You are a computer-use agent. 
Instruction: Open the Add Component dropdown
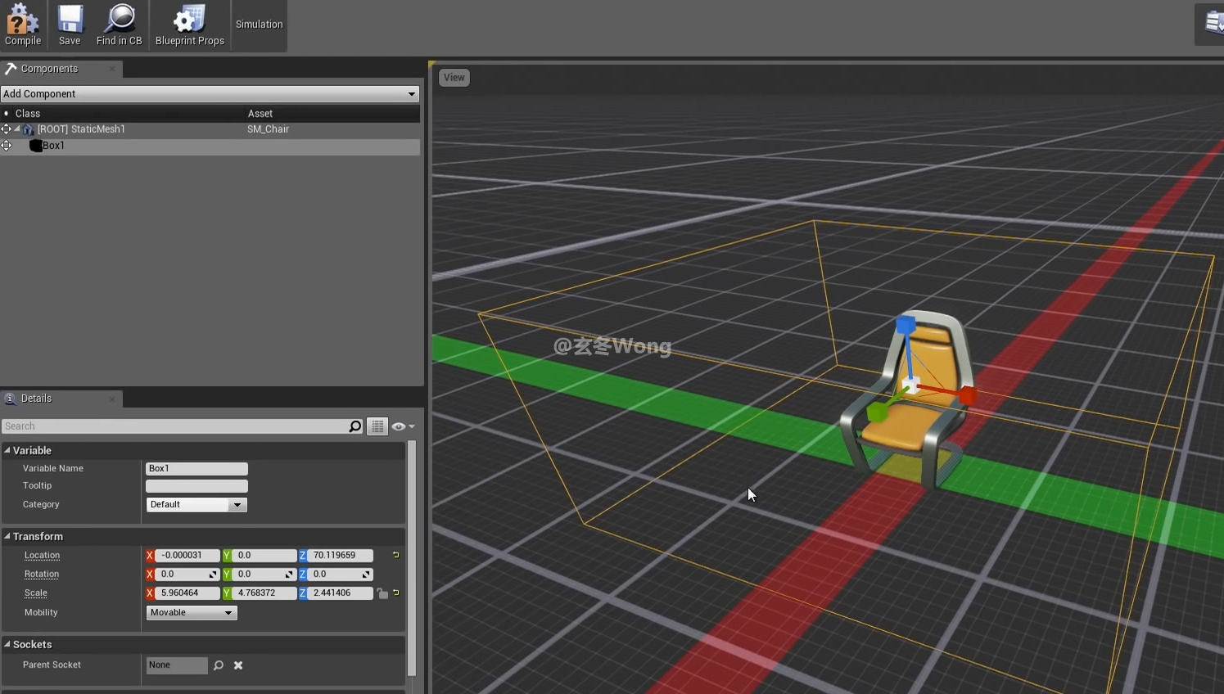point(210,94)
